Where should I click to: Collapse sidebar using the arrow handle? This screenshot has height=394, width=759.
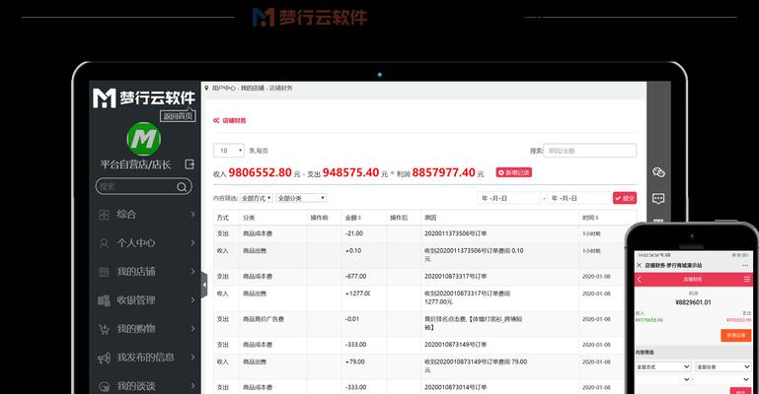pos(204,285)
